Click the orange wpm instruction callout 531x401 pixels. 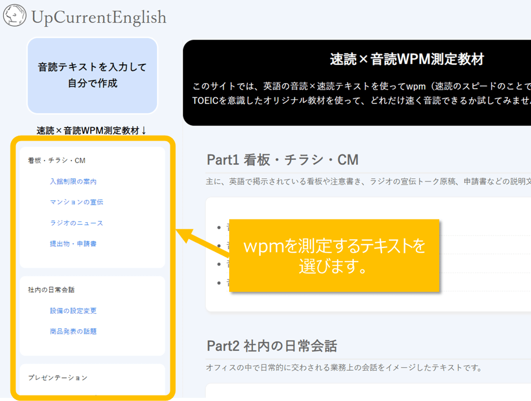pos(335,255)
